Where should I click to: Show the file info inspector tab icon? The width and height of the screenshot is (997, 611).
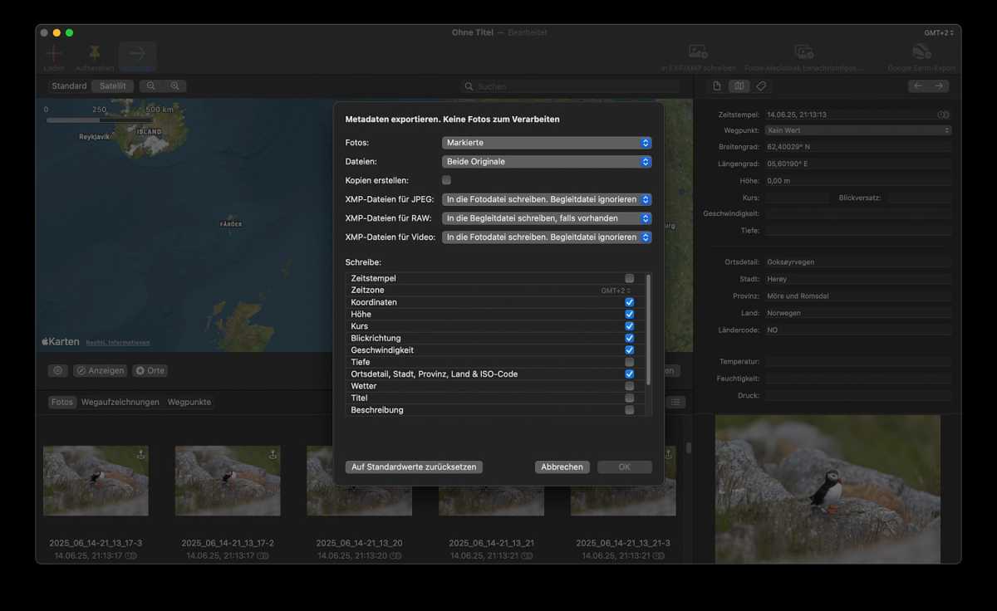[x=718, y=86]
